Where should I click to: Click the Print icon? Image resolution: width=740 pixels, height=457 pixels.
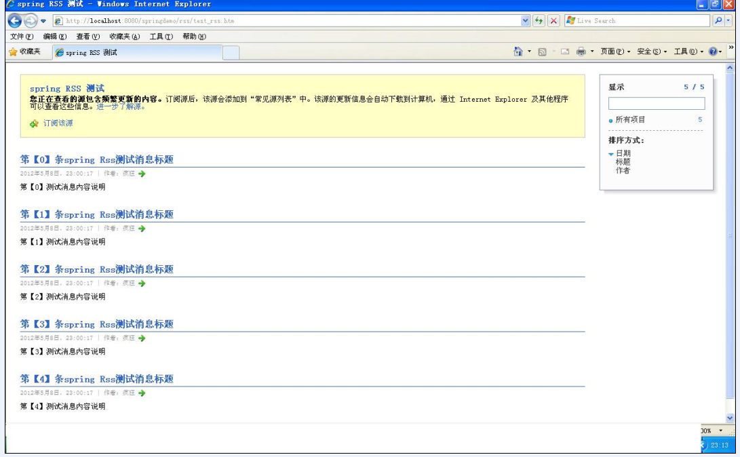(581, 52)
